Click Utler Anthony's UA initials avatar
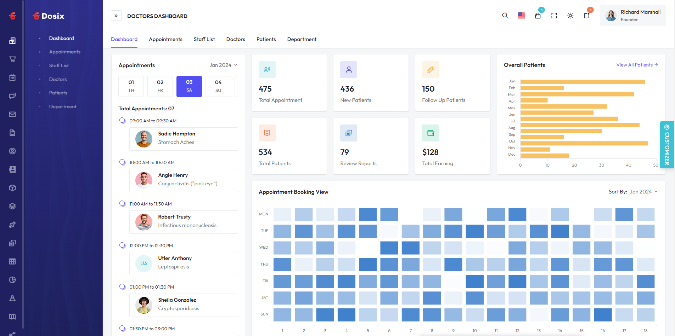675x336 pixels. click(x=144, y=263)
